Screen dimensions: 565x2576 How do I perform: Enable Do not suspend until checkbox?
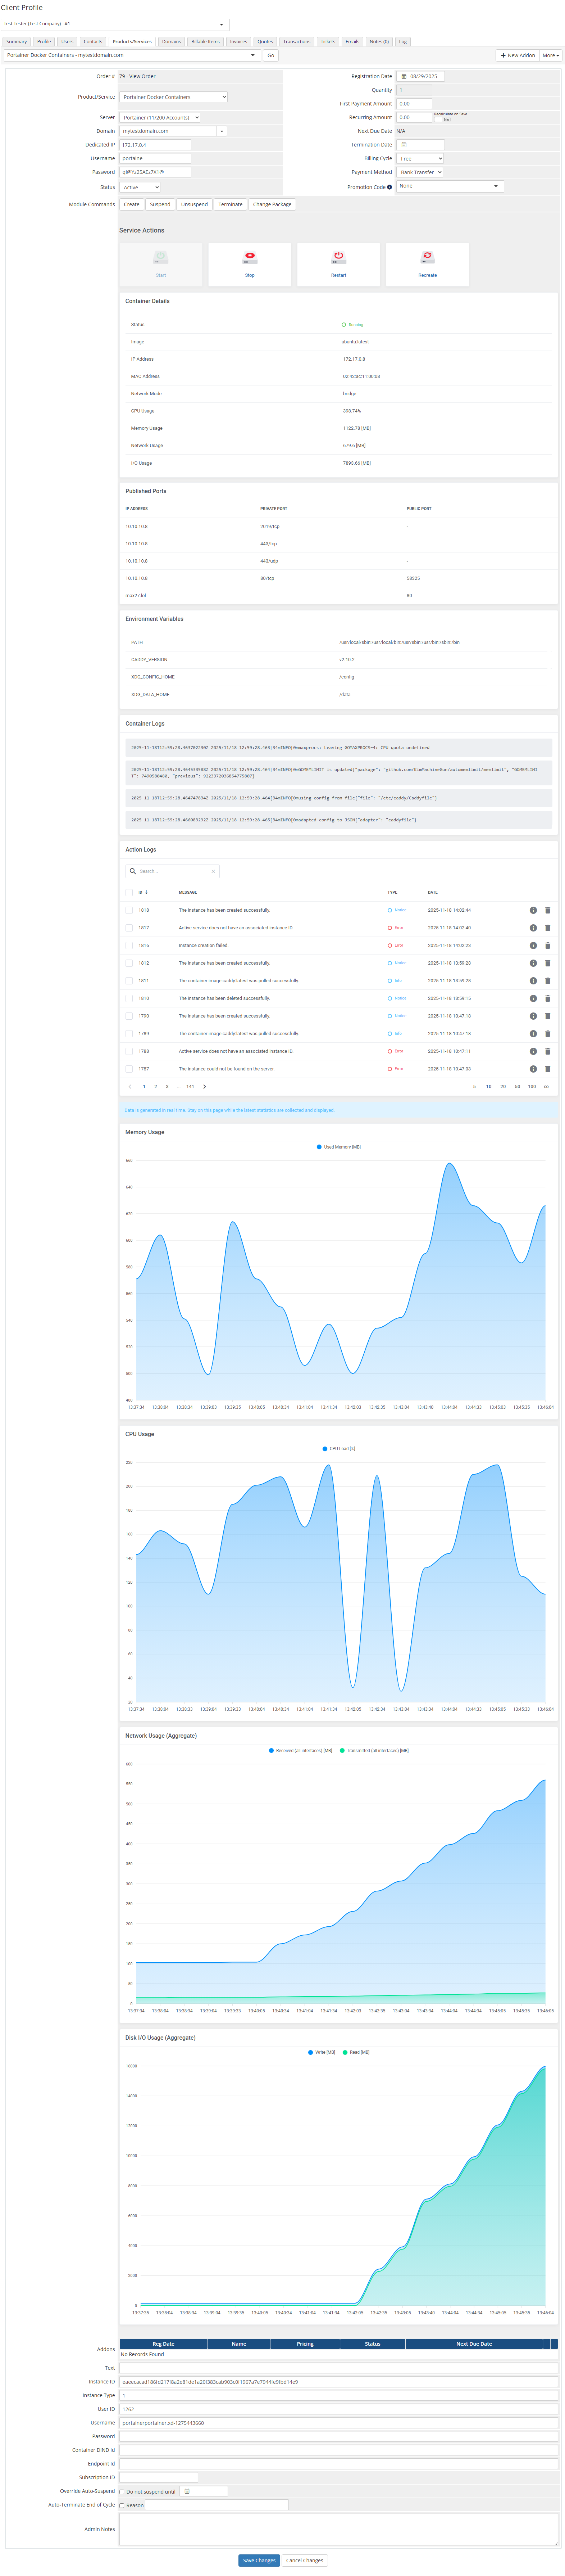122,2492
